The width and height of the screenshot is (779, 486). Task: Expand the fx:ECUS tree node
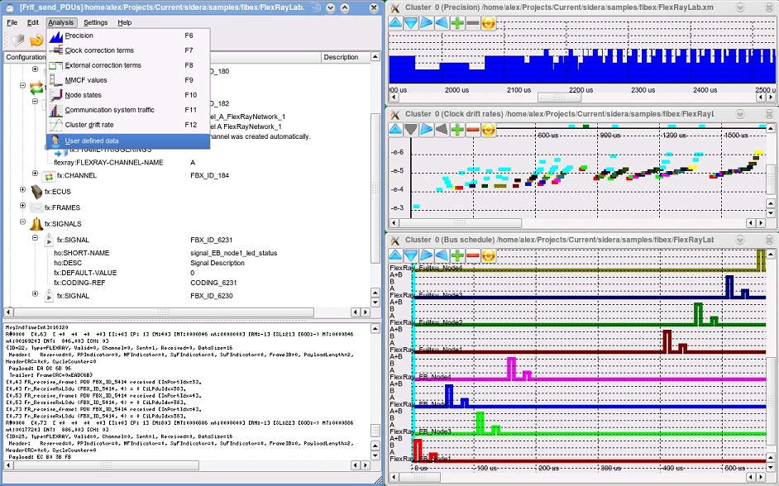pos(23,189)
